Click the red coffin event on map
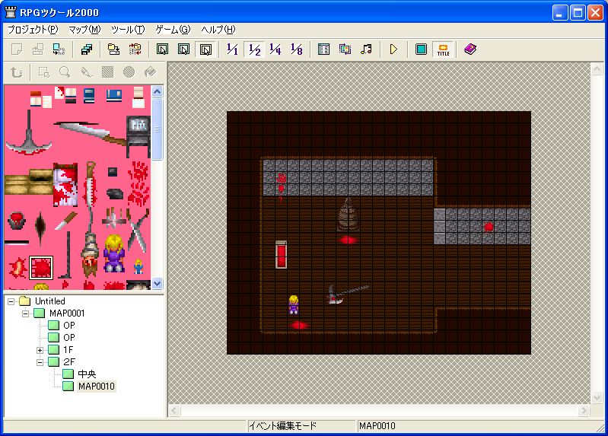The width and height of the screenshot is (608, 436). [281, 254]
